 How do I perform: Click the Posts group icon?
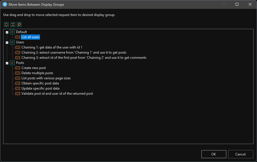pos(12,63)
